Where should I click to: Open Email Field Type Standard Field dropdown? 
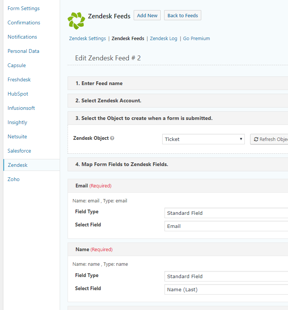[226, 213]
